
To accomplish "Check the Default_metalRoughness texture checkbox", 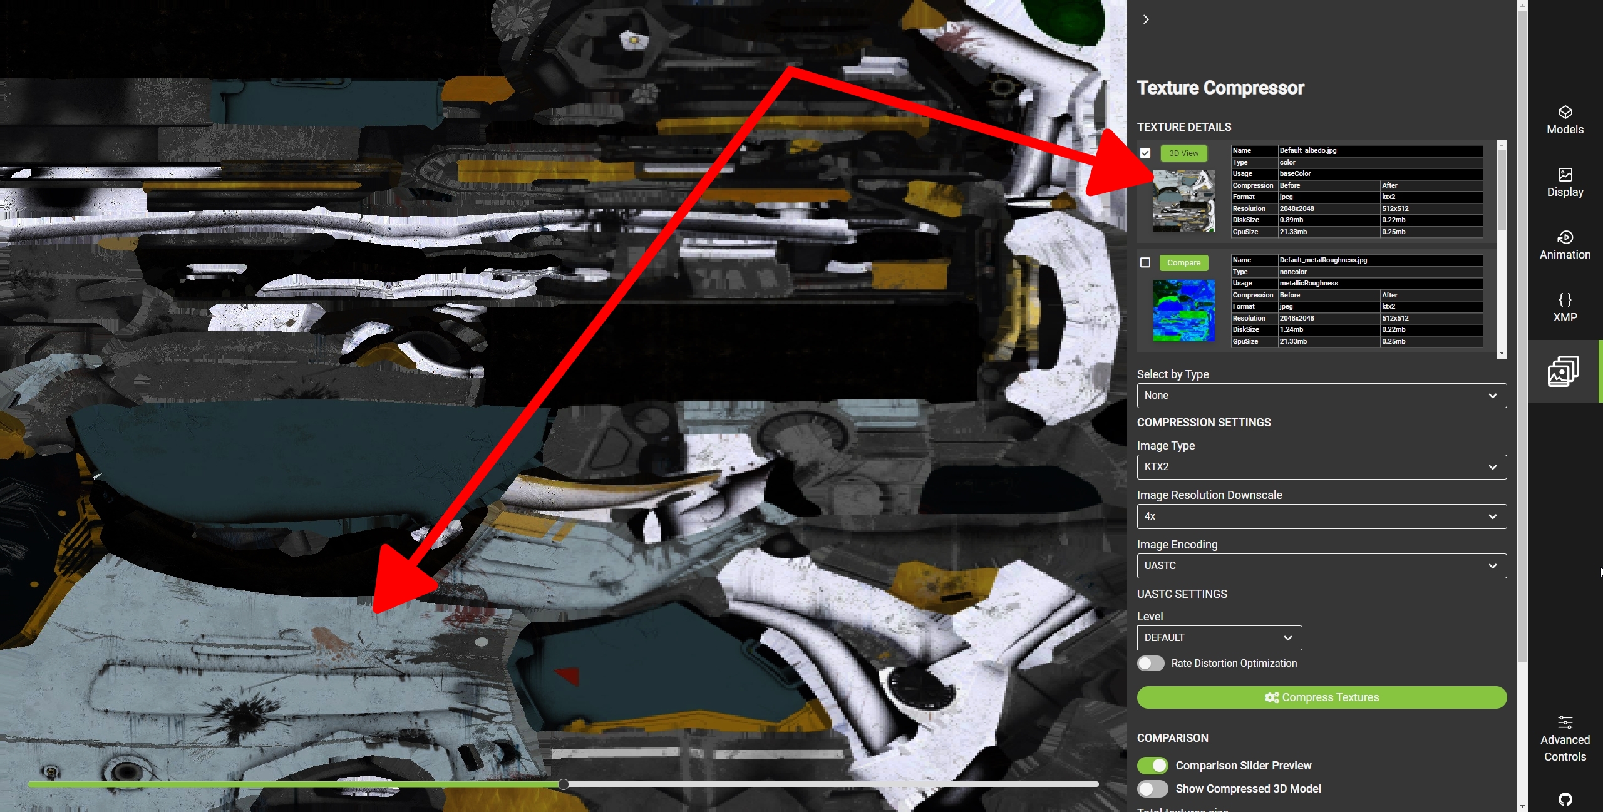I will [x=1146, y=263].
